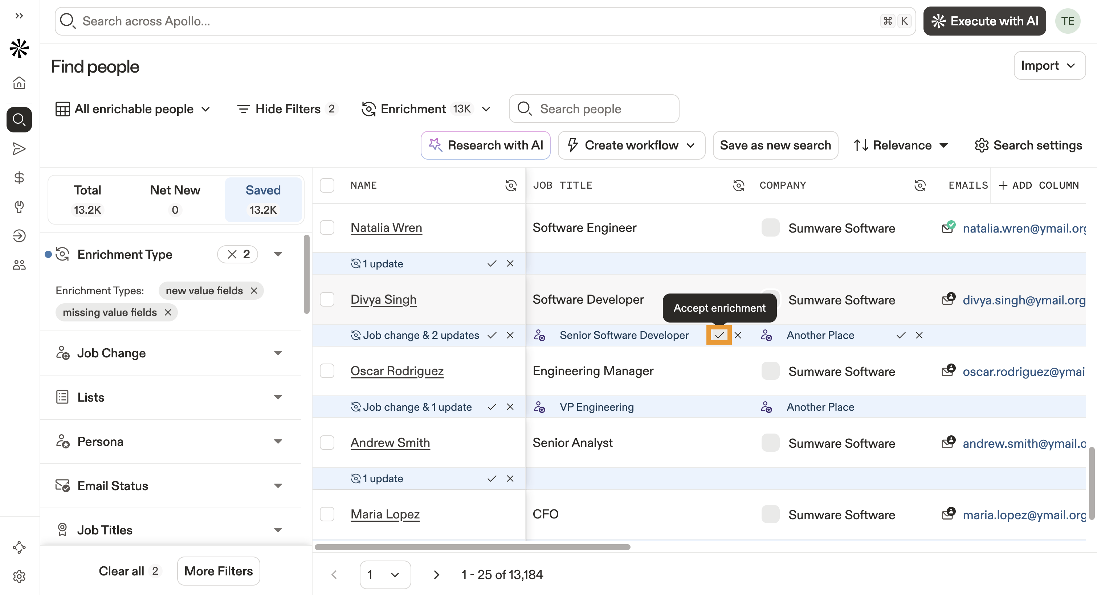1097x595 pixels.
Task: Switch to the Net New tab
Action: click(175, 199)
